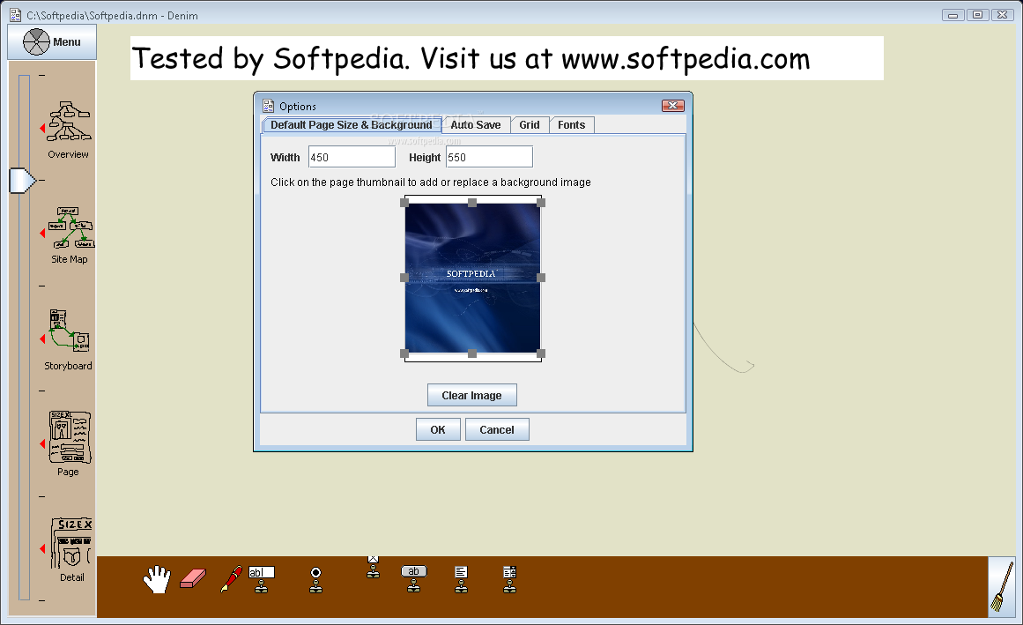Screen dimensions: 1023x625
Task: Click the top-right resize handle of thumbnail
Action: click(x=541, y=203)
